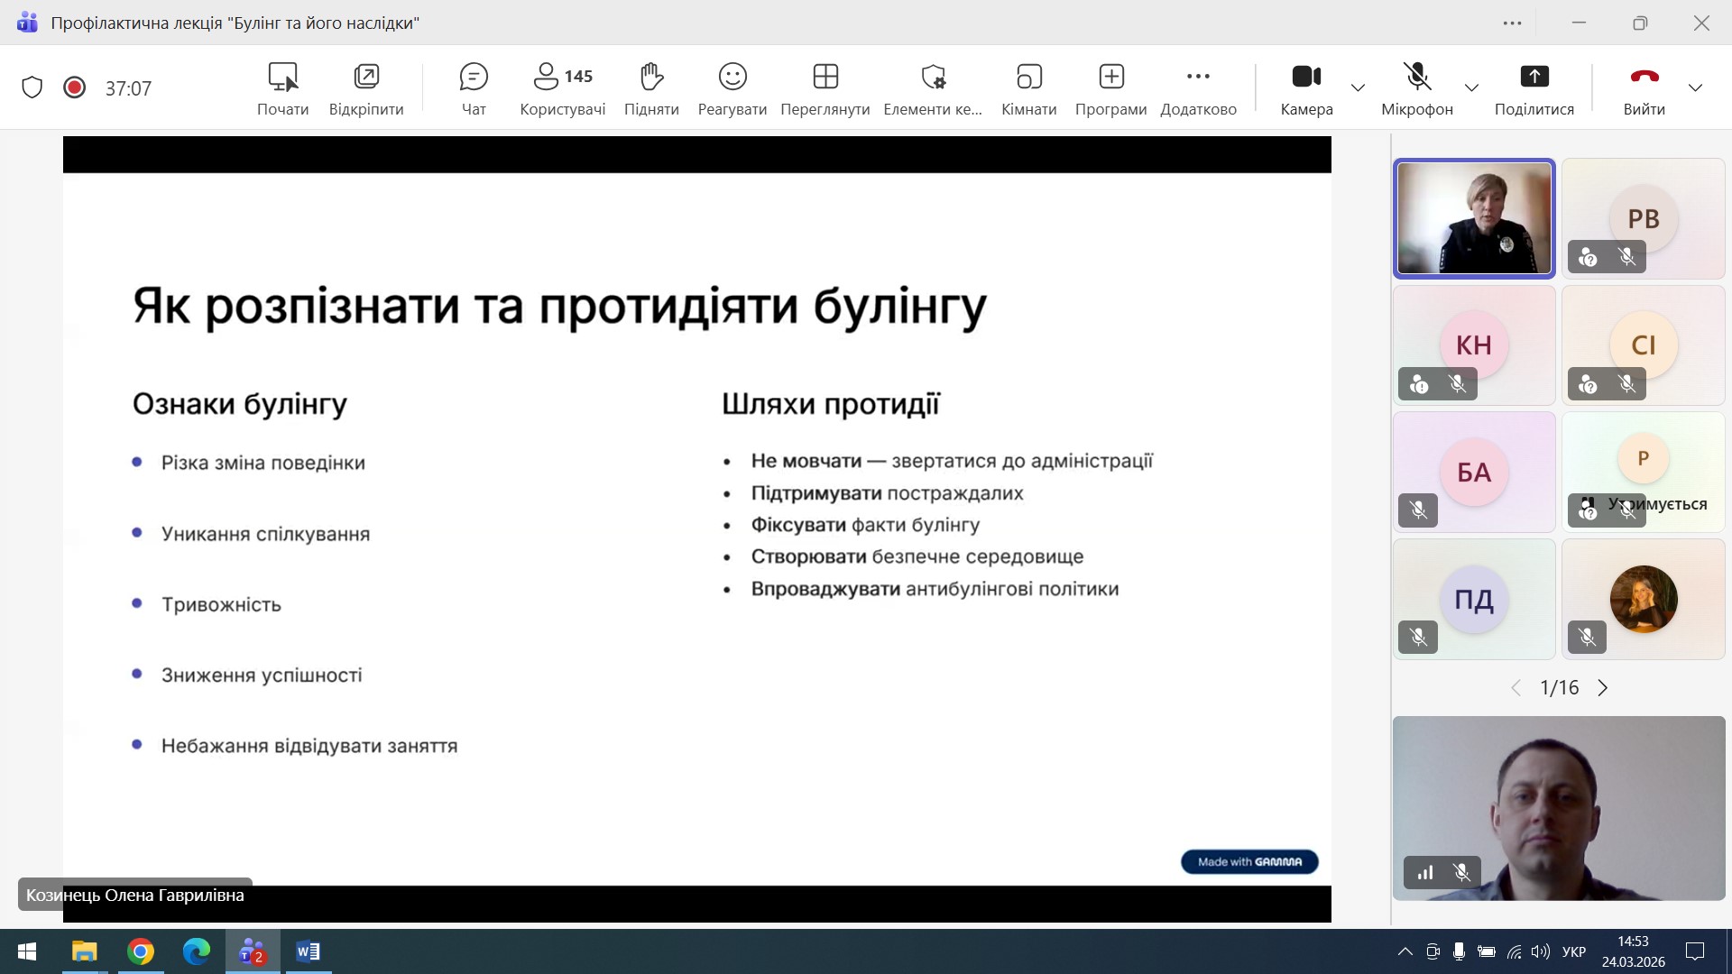Screen dimensions: 1732x974
Task: Expand camera options dropdown arrow
Action: [x=1358, y=87]
